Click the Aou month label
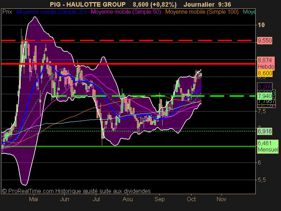Viewport: 281px width, 211px height. [x=128, y=199]
